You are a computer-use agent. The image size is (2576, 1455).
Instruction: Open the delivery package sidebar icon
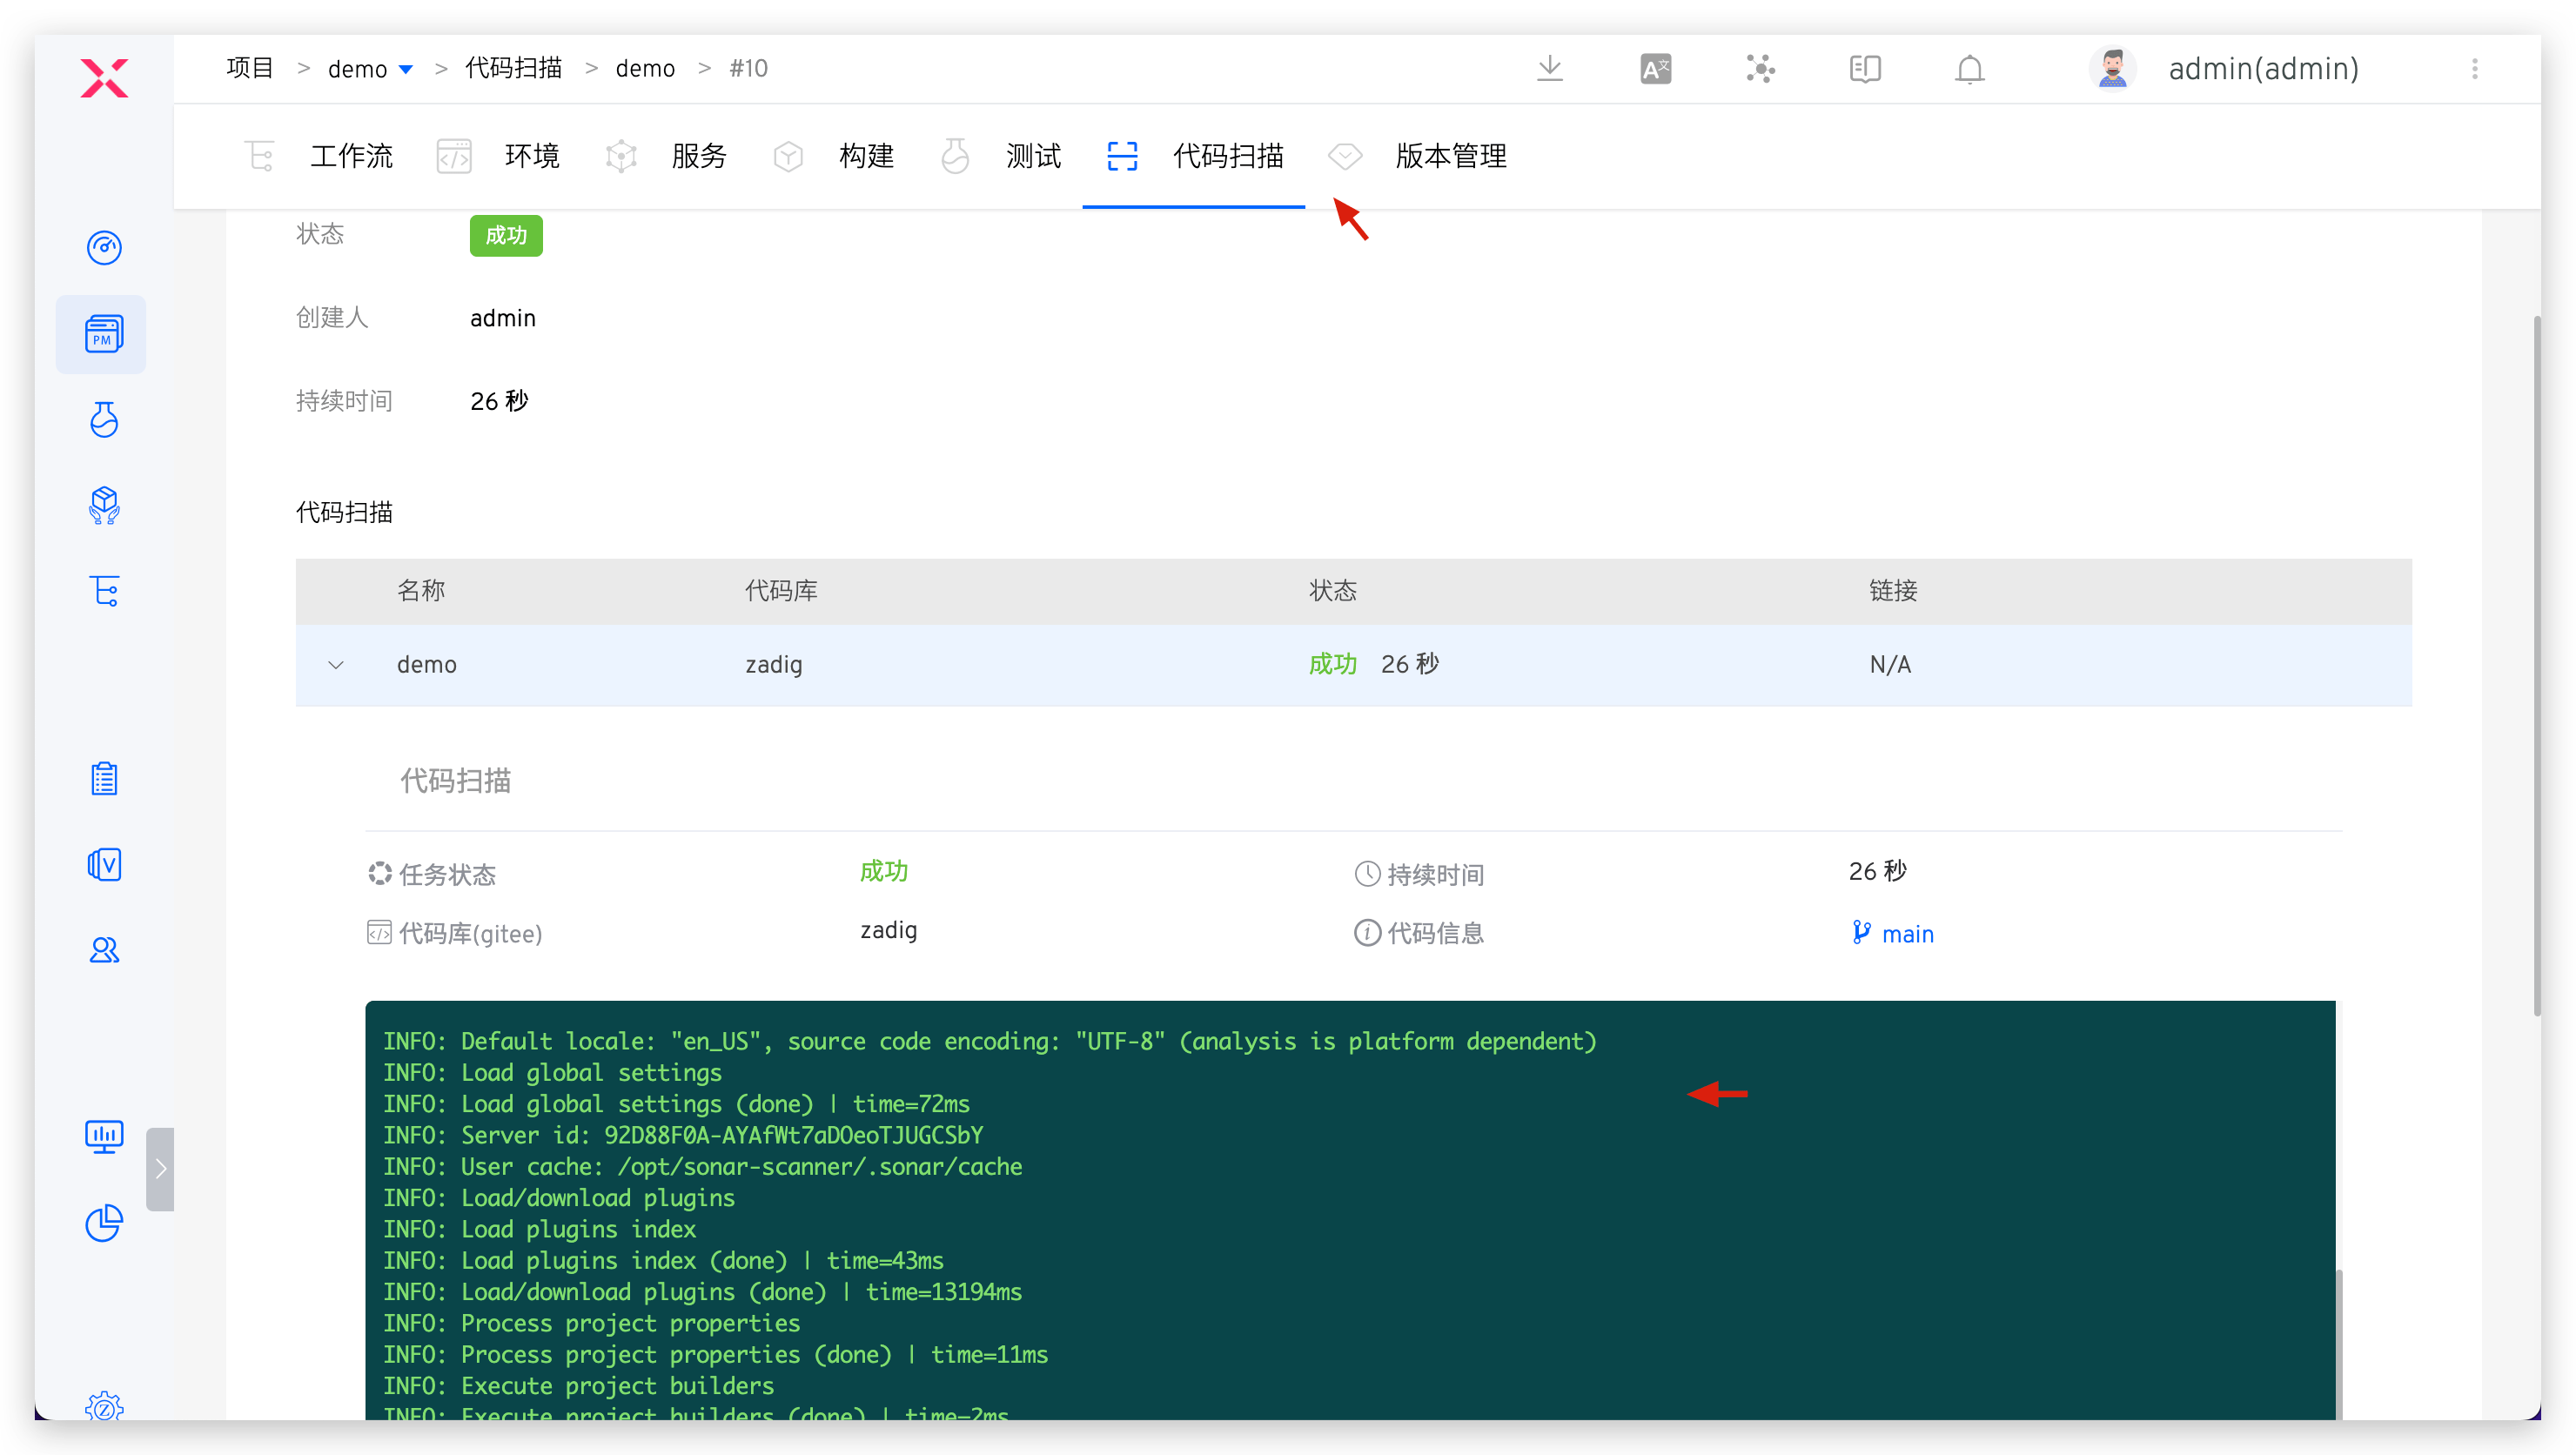point(104,505)
